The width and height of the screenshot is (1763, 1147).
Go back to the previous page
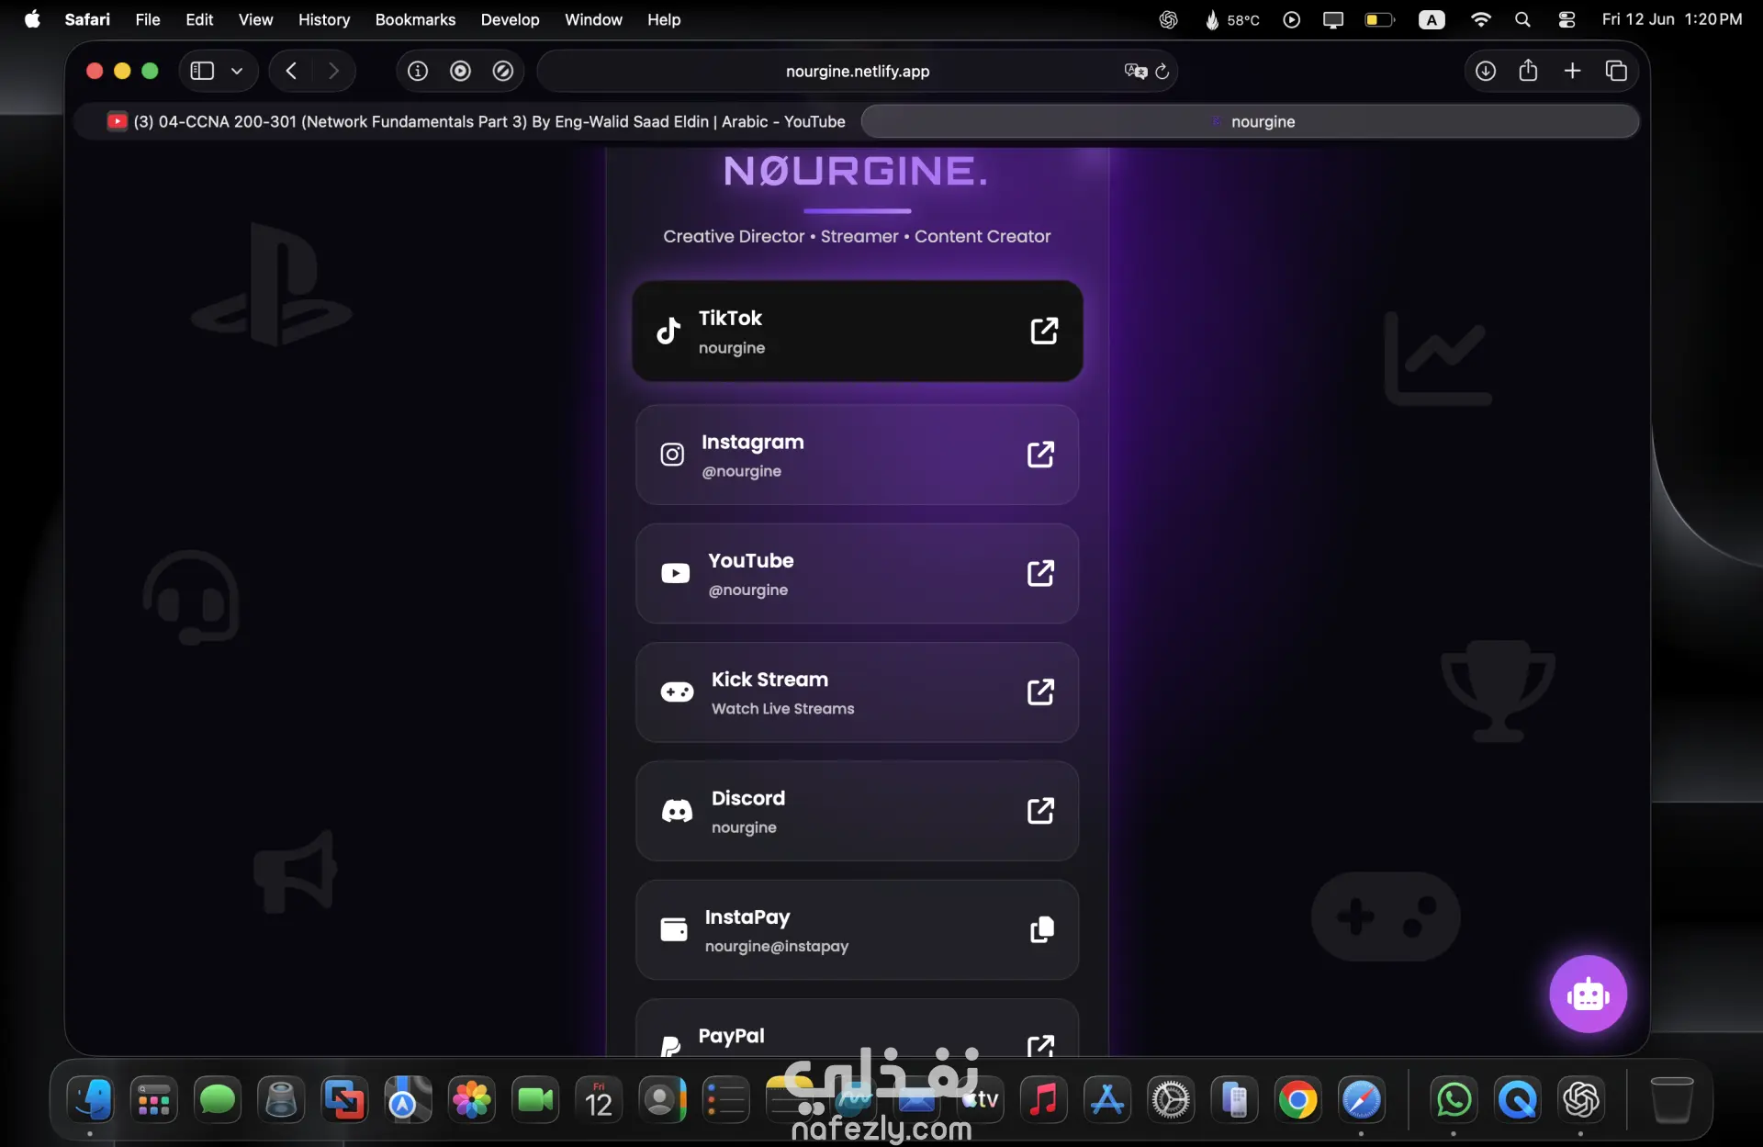coord(291,71)
